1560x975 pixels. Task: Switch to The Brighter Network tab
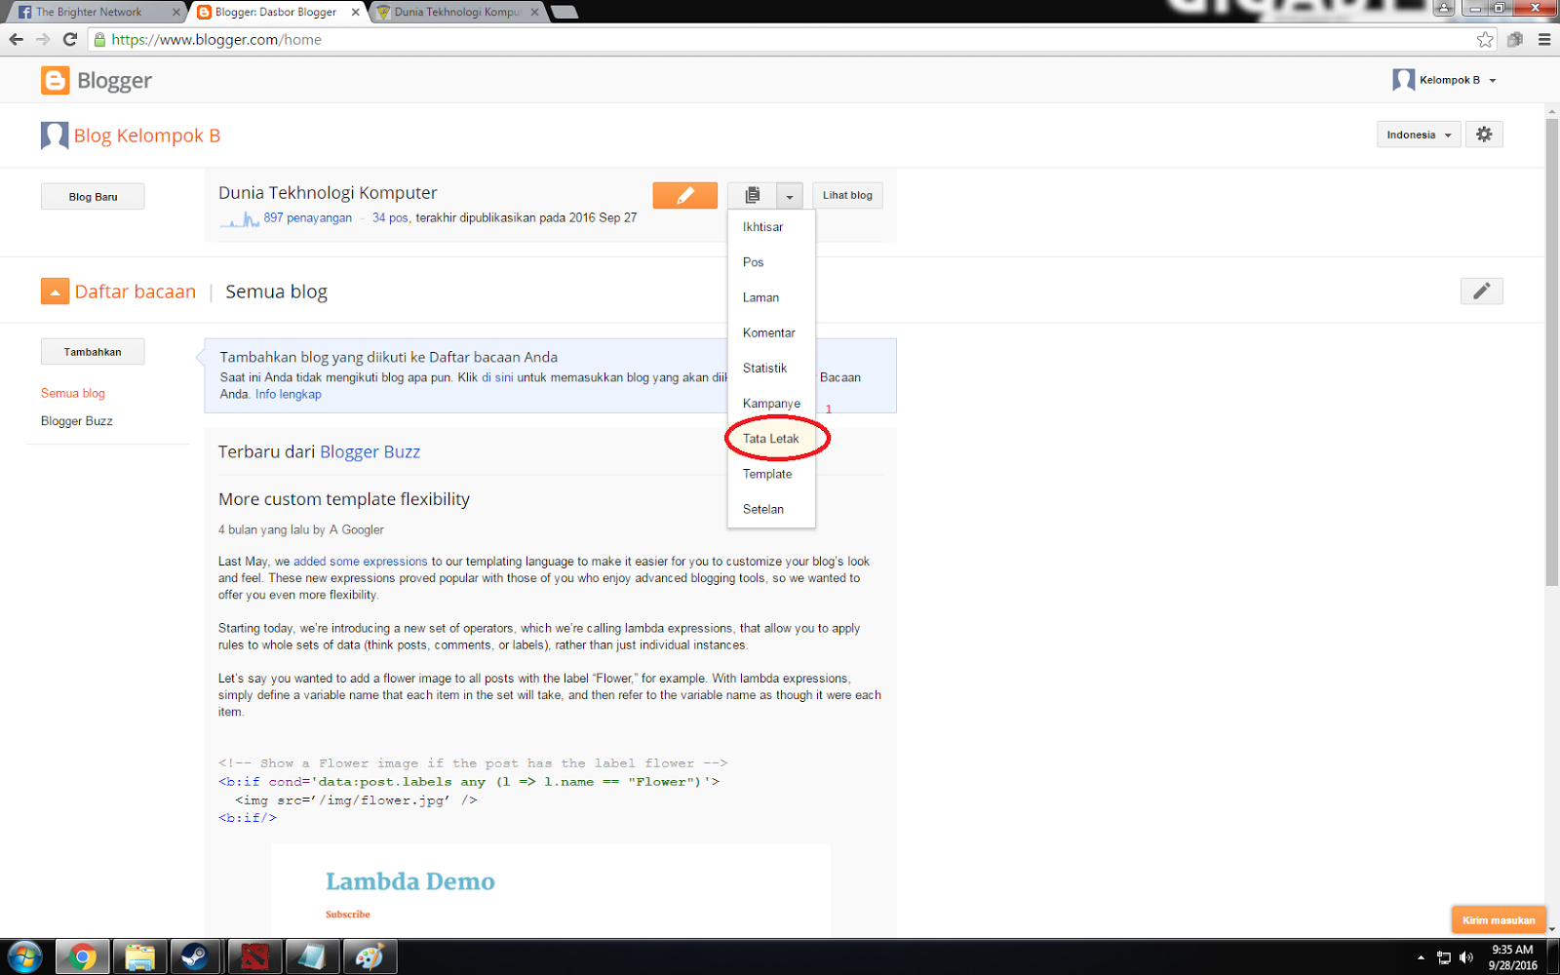(89, 12)
